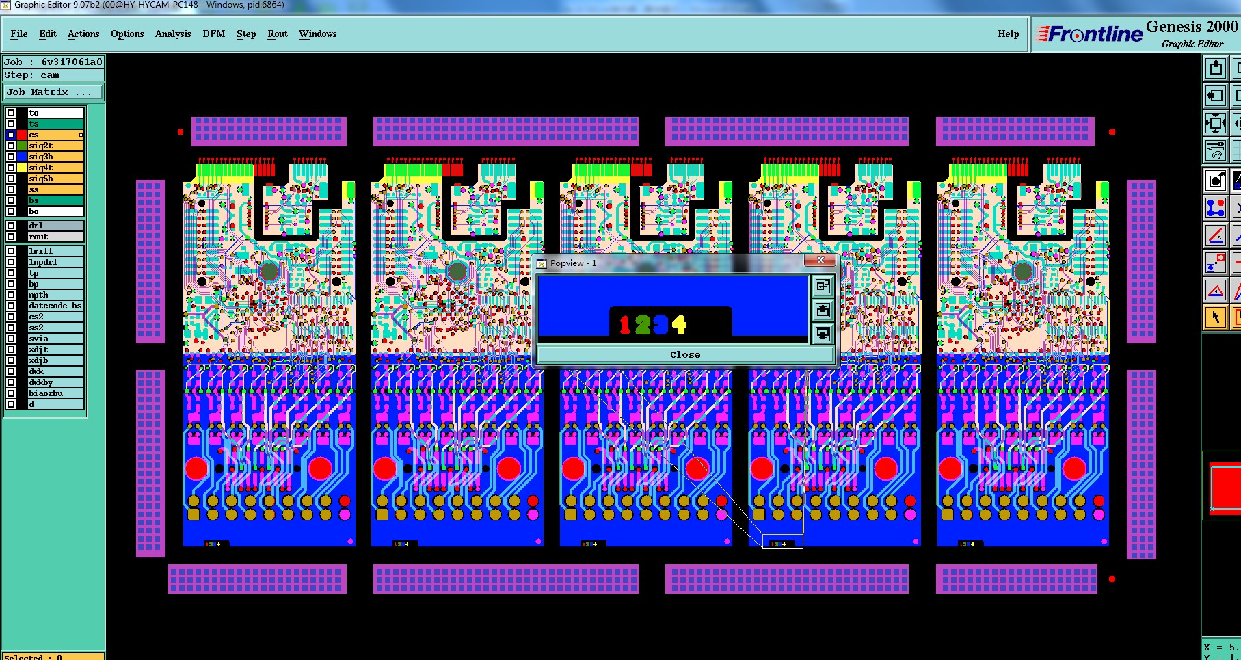Select the 'bs' layer name
1241x660 pixels.
click(x=55, y=200)
